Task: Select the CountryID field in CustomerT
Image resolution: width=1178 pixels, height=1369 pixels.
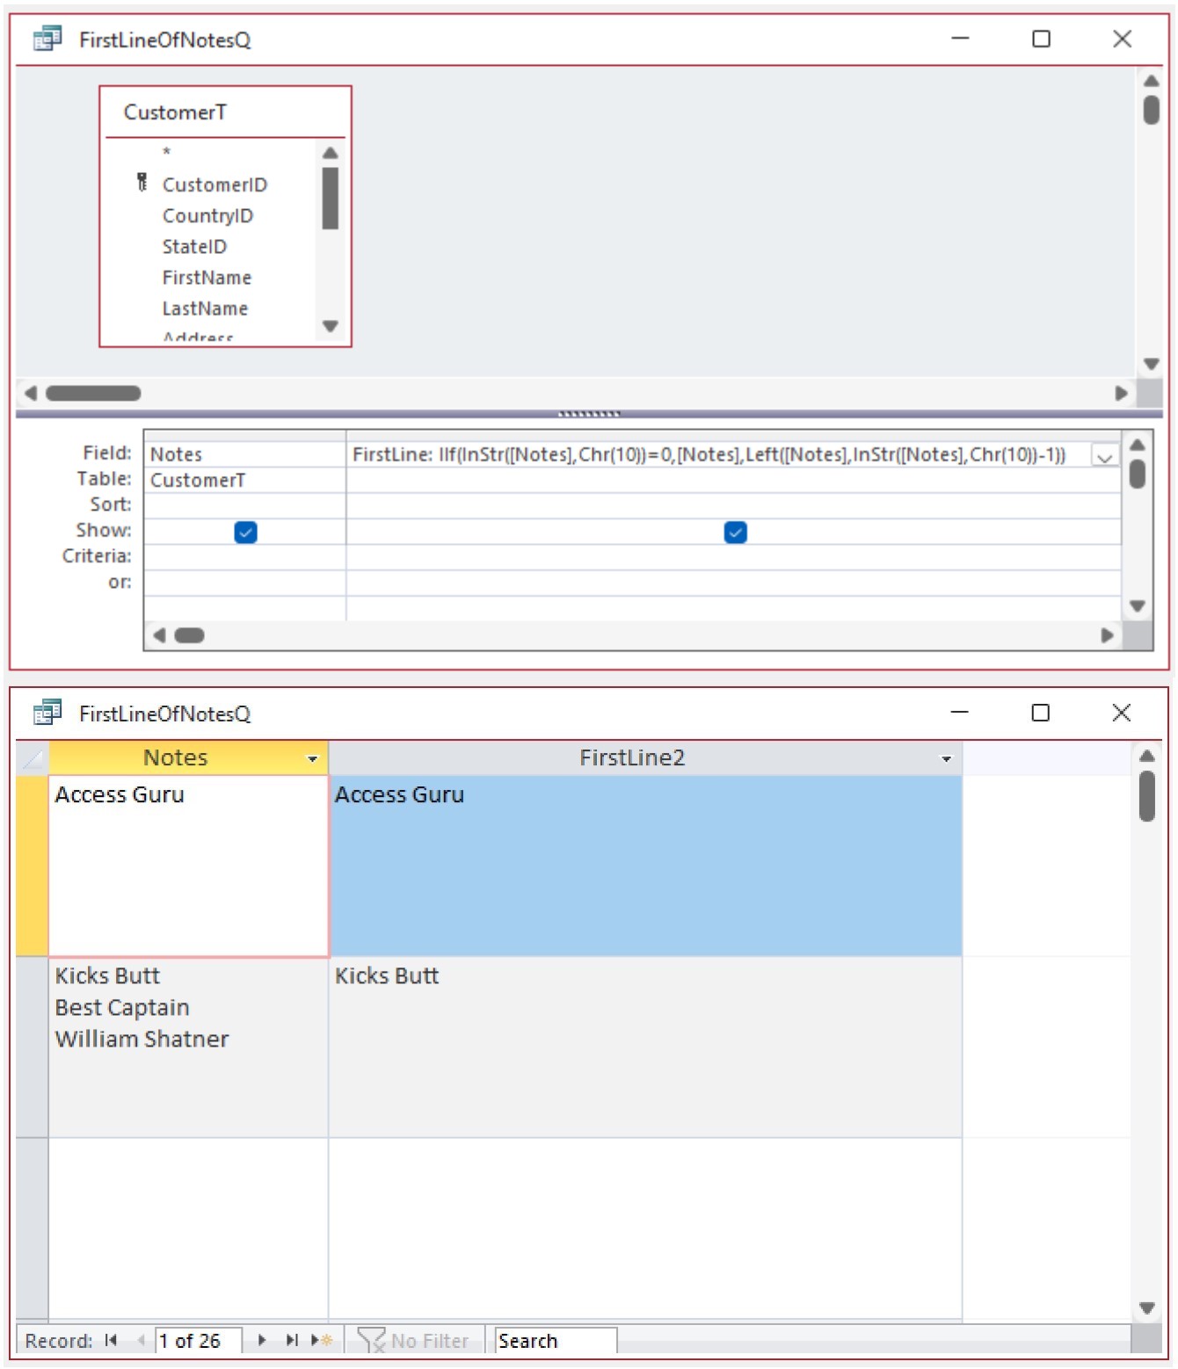Action: (x=207, y=216)
